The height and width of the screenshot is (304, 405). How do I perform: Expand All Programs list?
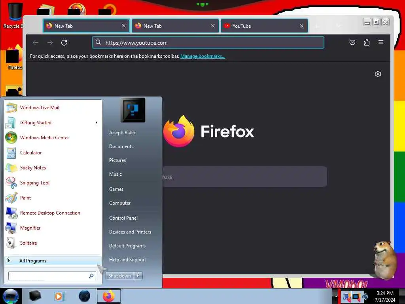click(53, 260)
